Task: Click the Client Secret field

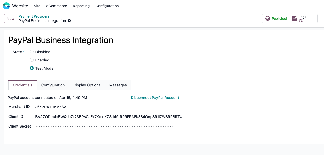Action: 104,127
